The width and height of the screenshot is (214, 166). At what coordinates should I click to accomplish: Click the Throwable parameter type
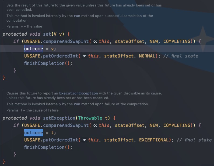[x=90, y=118]
